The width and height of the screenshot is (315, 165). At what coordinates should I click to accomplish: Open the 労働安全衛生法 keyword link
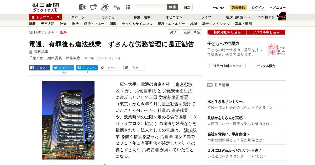pos(177,91)
